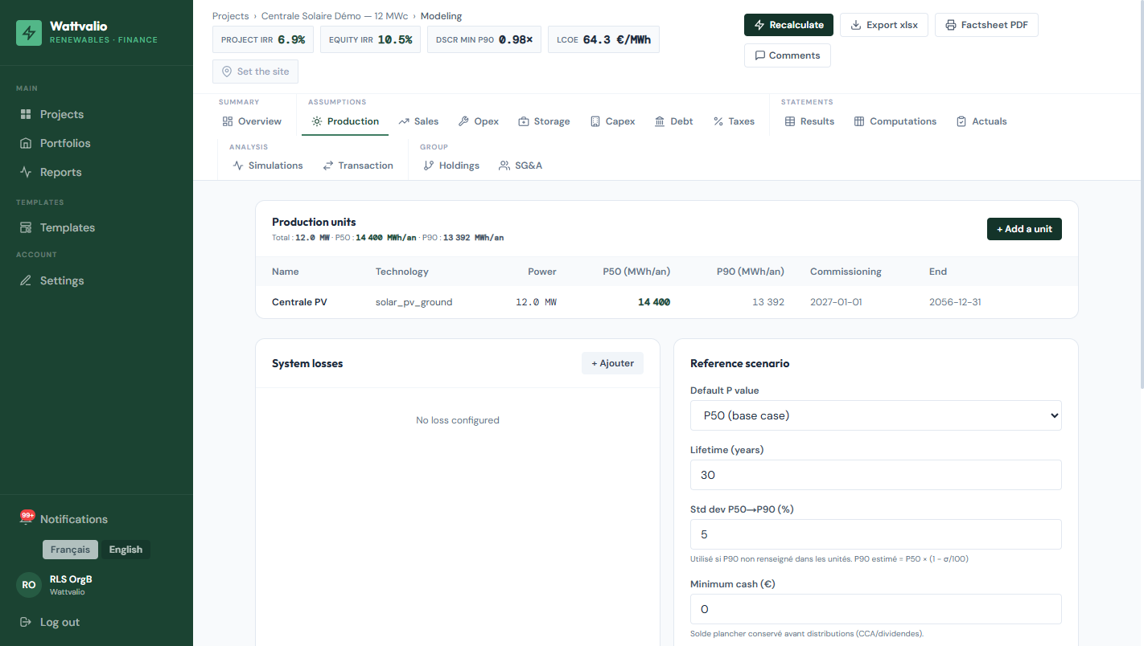
Task: Switch language to English
Action: point(126,550)
